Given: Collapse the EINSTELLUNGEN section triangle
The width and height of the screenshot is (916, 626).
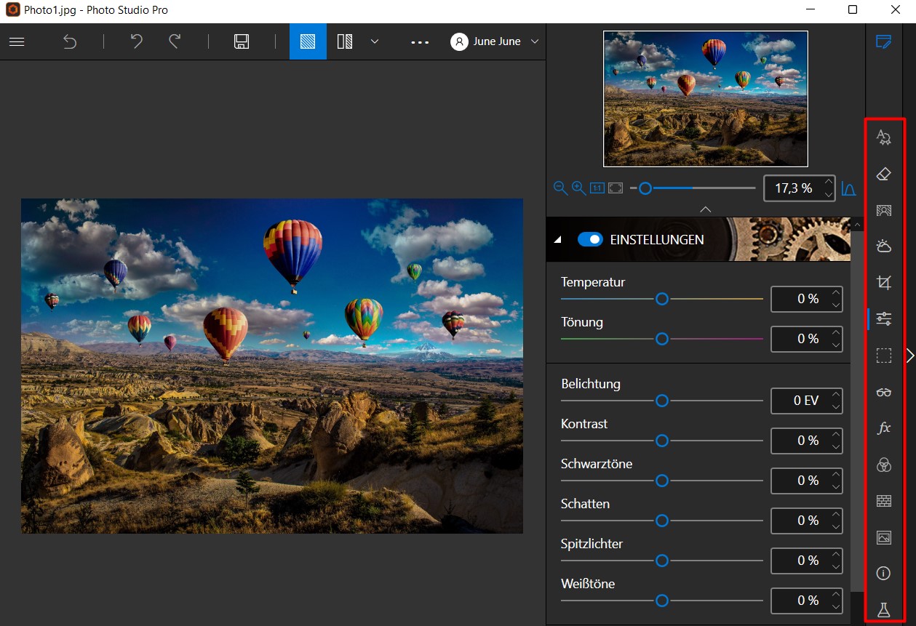Looking at the screenshot, I should tap(558, 240).
